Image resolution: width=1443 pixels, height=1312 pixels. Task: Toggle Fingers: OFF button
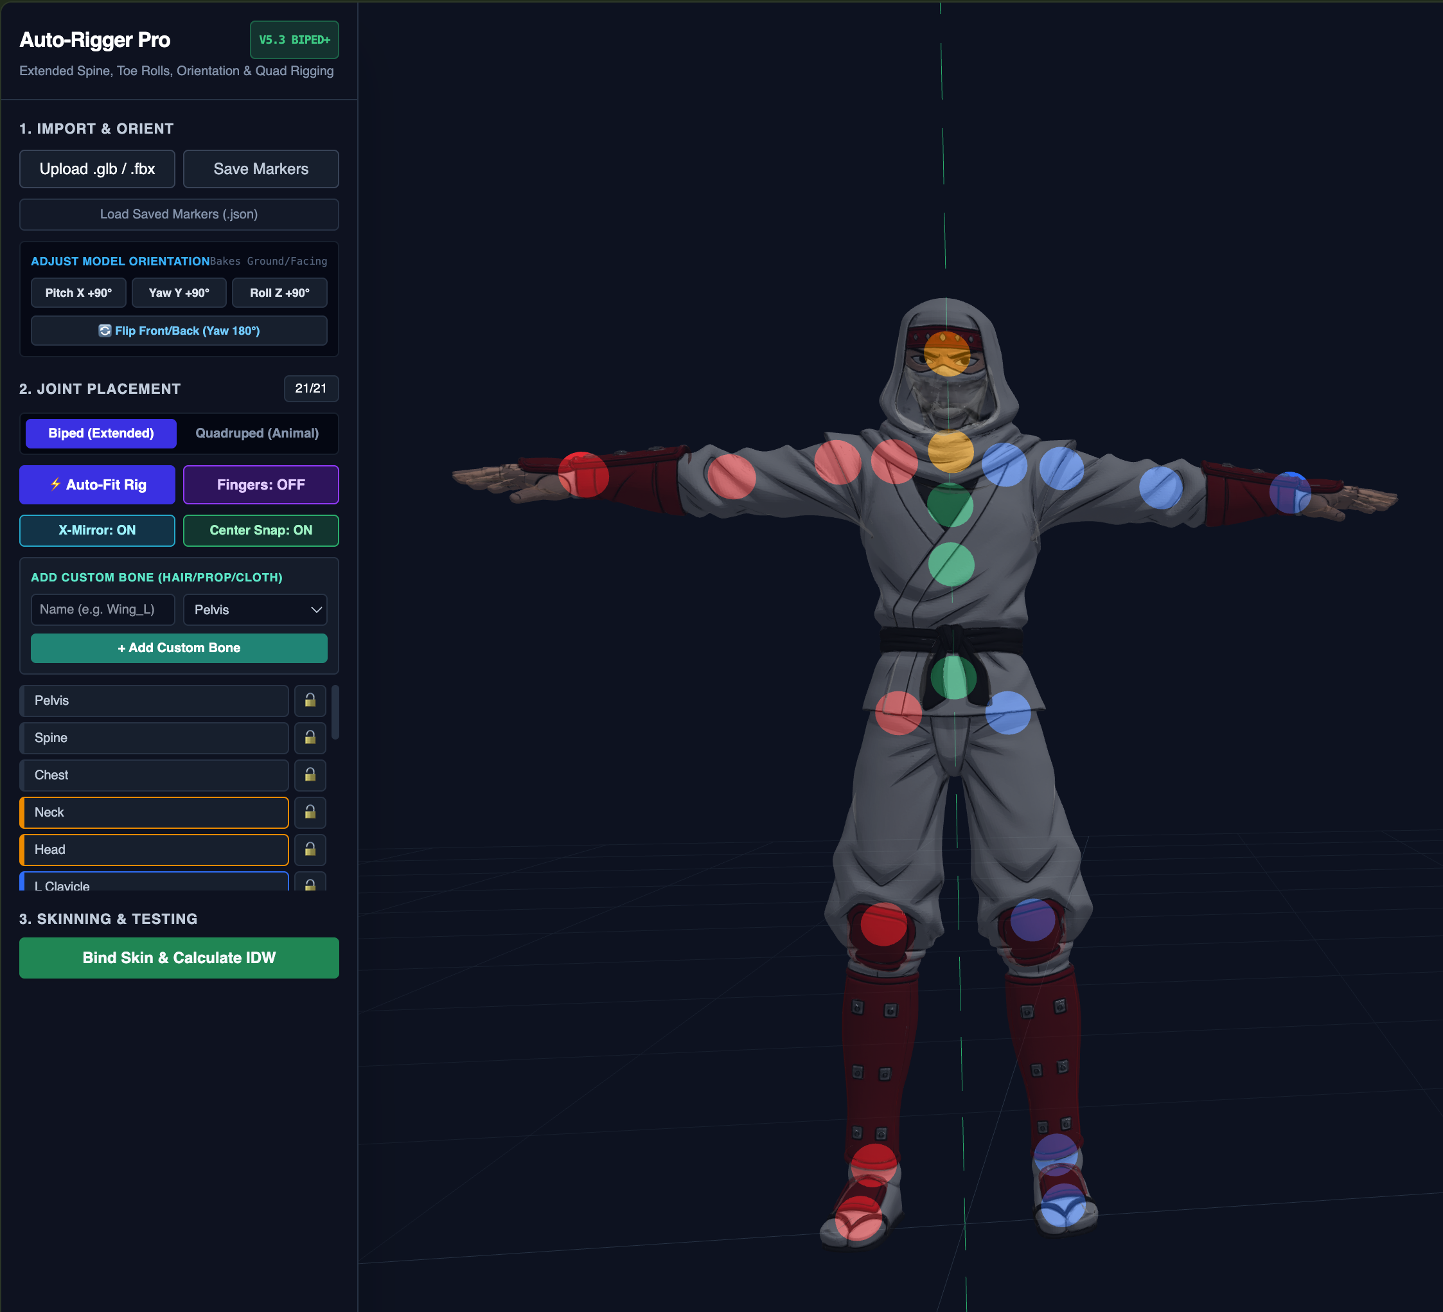tap(261, 484)
